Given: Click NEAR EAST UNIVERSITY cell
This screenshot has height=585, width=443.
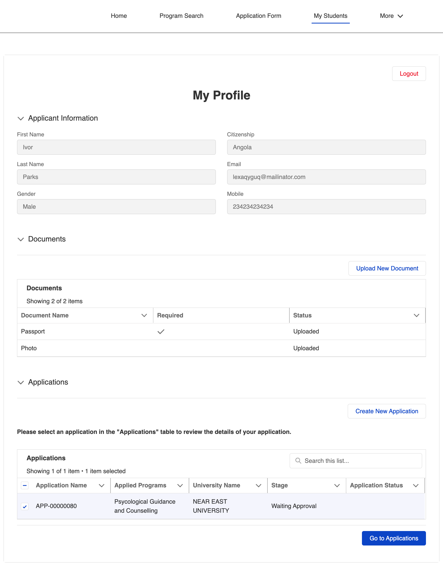Looking at the screenshot, I should coord(211,506).
